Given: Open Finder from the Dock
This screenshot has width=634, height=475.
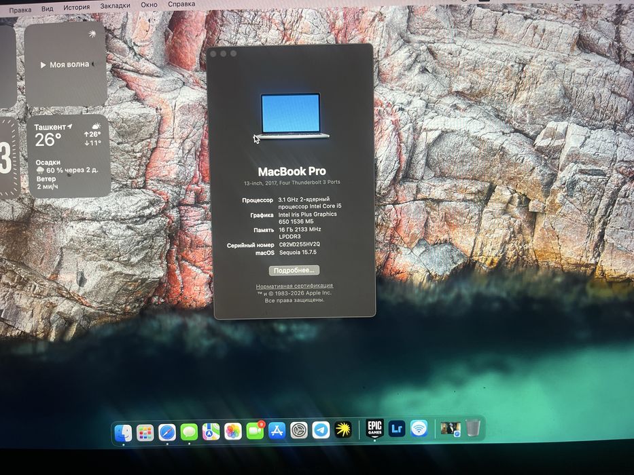Looking at the screenshot, I should 123,433.
